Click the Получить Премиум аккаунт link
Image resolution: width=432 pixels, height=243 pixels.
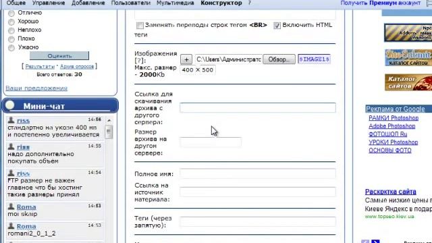tap(381, 3)
